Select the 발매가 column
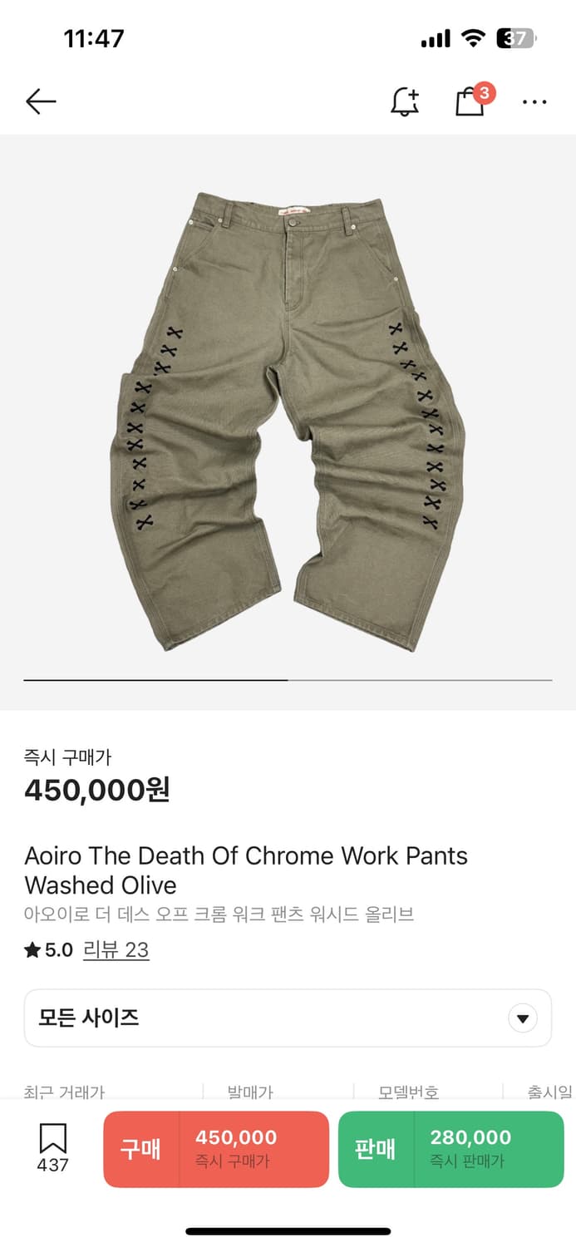The image size is (576, 1247). [x=250, y=1092]
